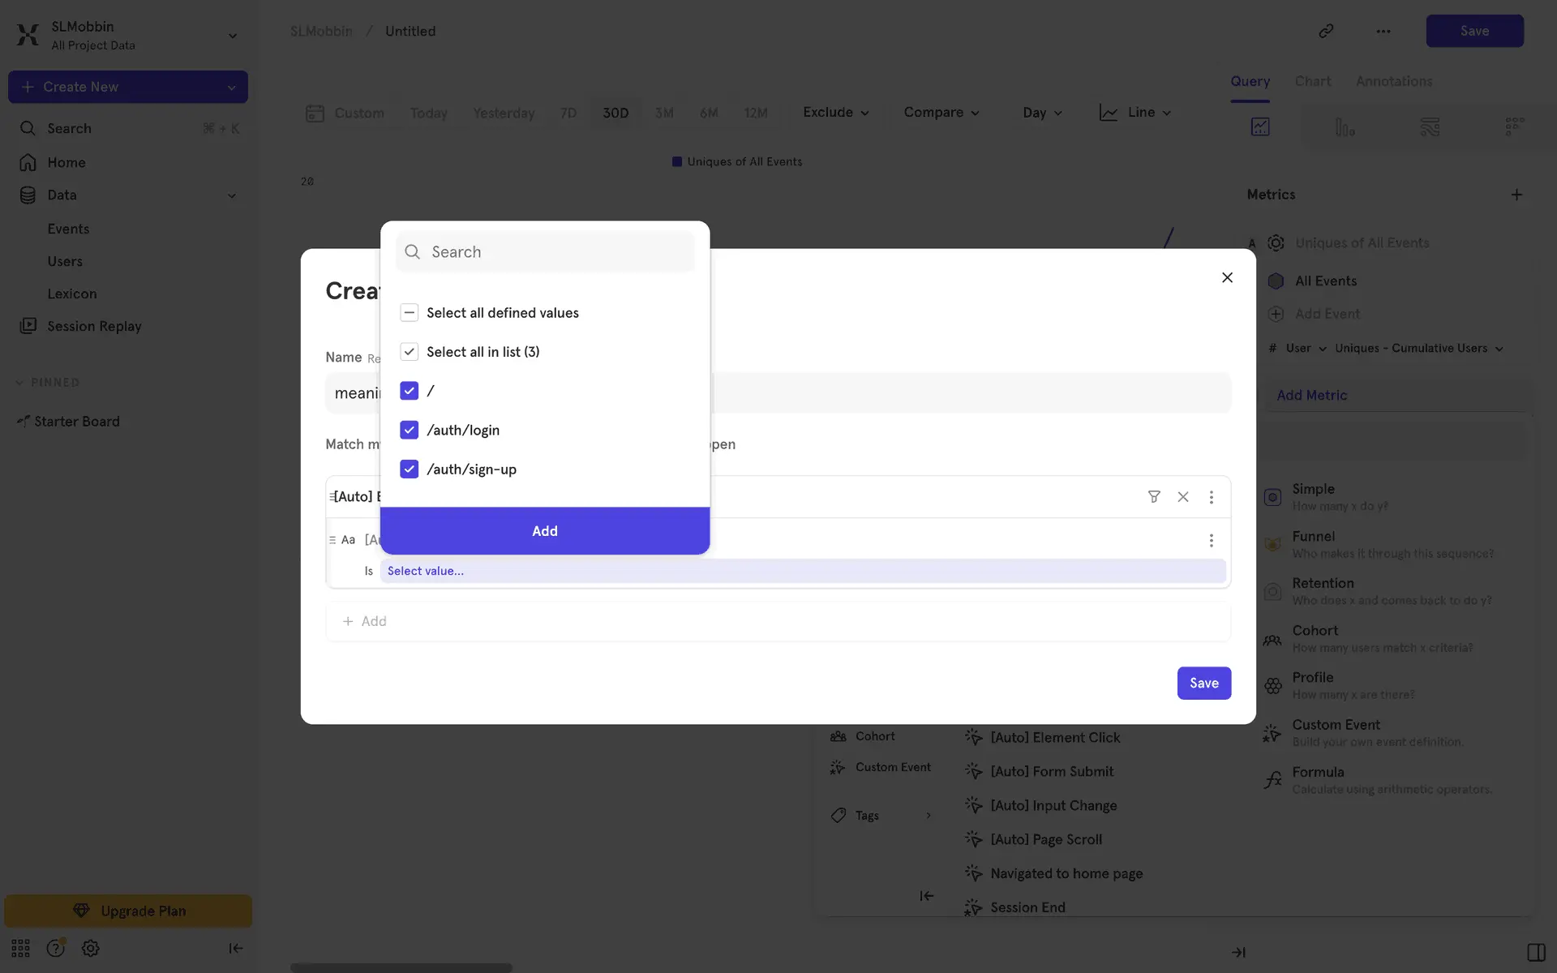Screen dimensions: 1557x973
Task: Open the event row three-dot menu
Action: tap(1212, 496)
